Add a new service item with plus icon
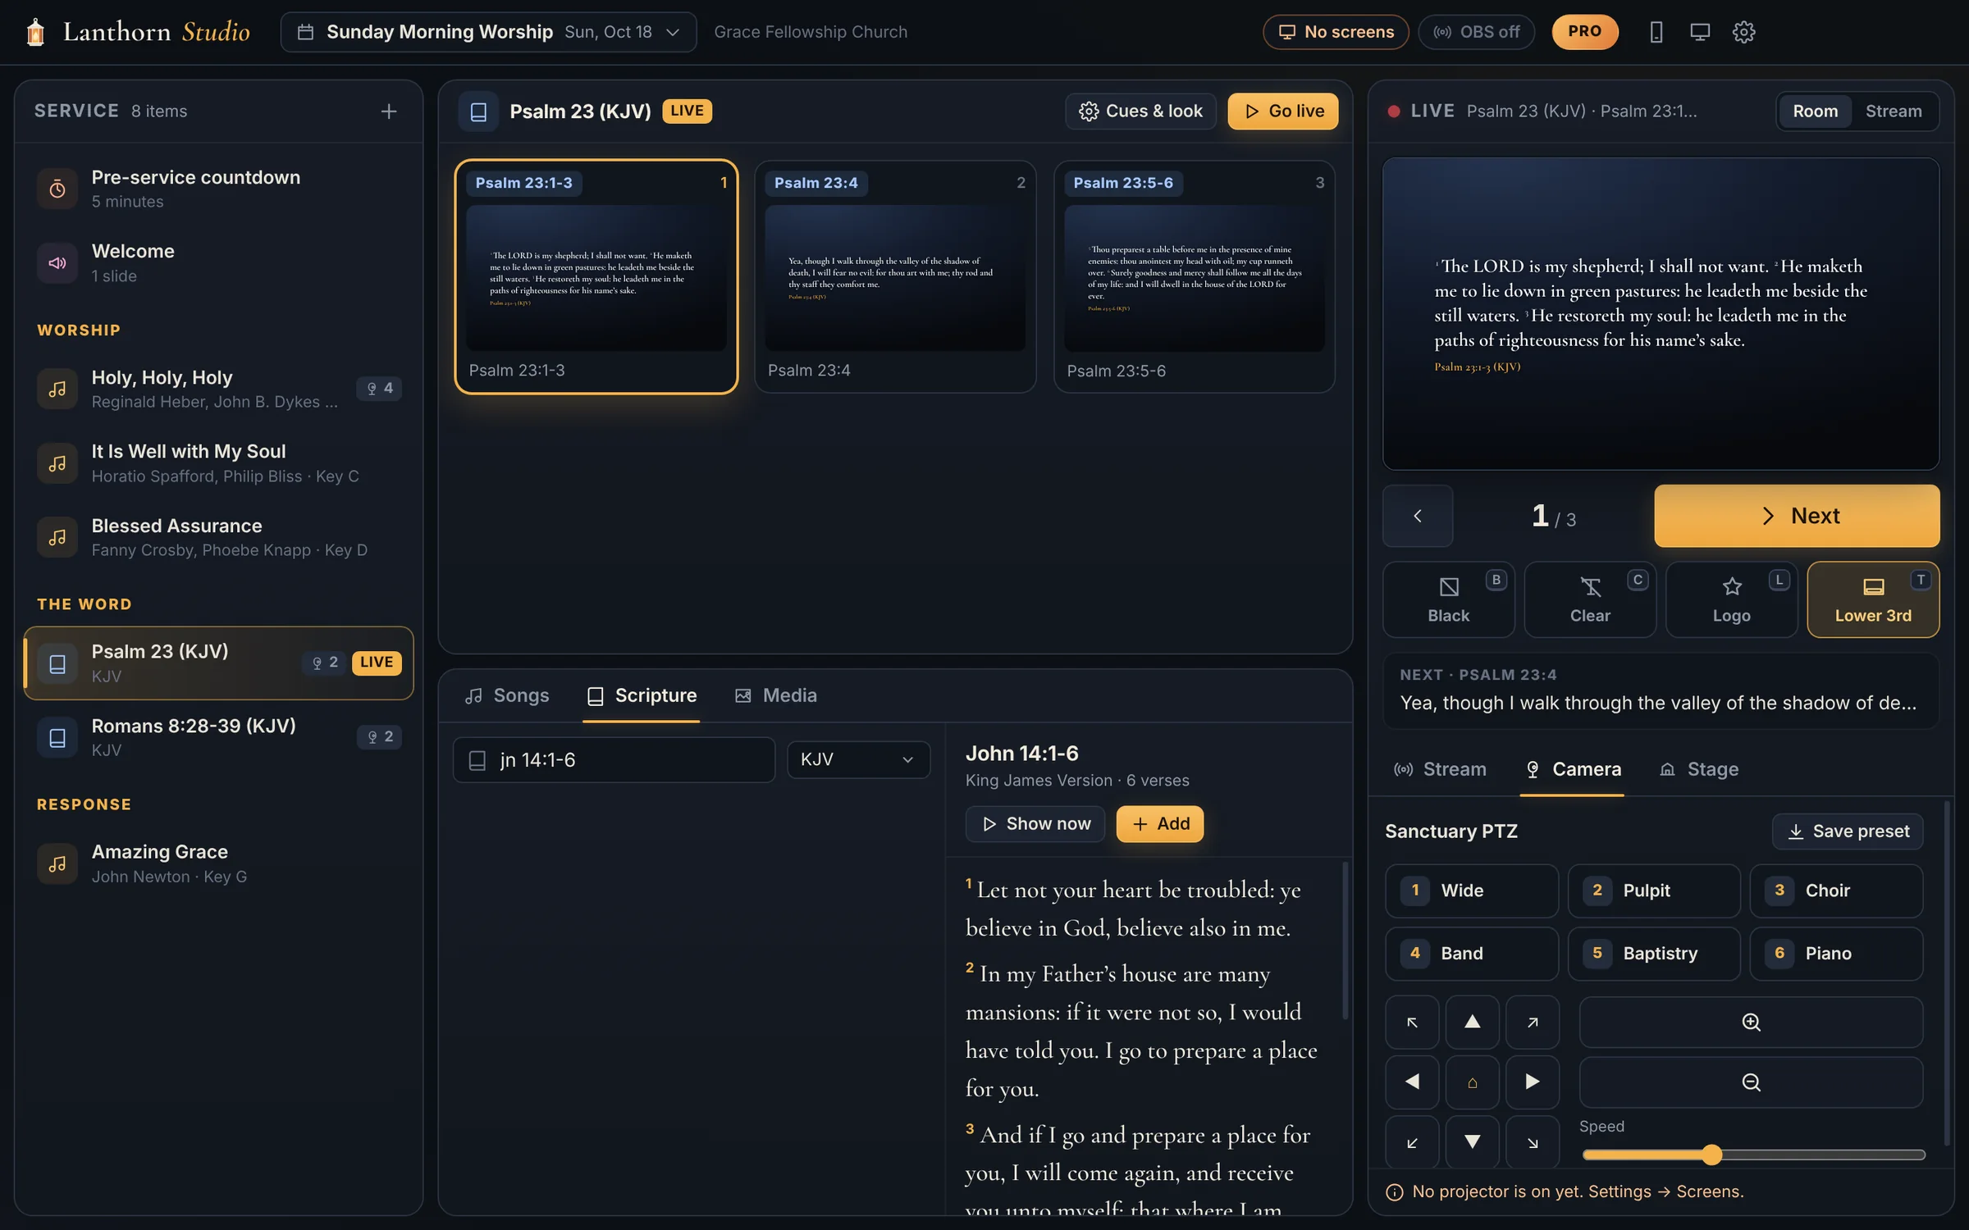Image resolution: width=1969 pixels, height=1230 pixels. [x=389, y=112]
